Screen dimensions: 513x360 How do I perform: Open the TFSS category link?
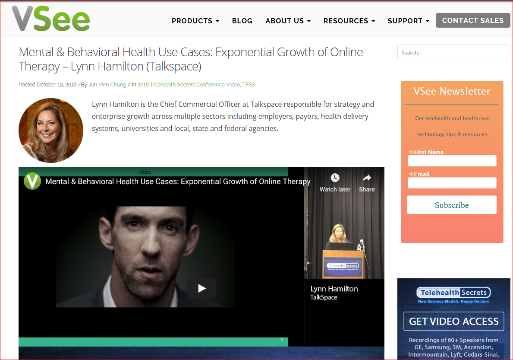click(249, 85)
